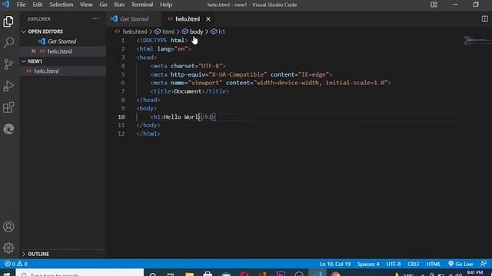
Task: Open the Go menu
Action: (x=103, y=5)
